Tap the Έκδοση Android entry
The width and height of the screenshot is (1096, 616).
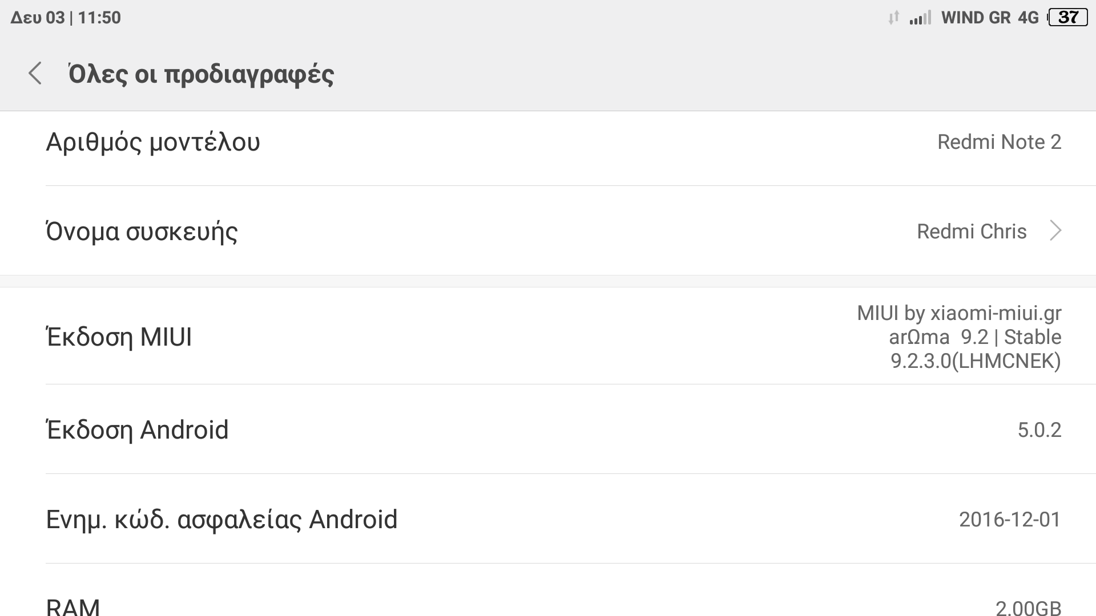tap(137, 430)
